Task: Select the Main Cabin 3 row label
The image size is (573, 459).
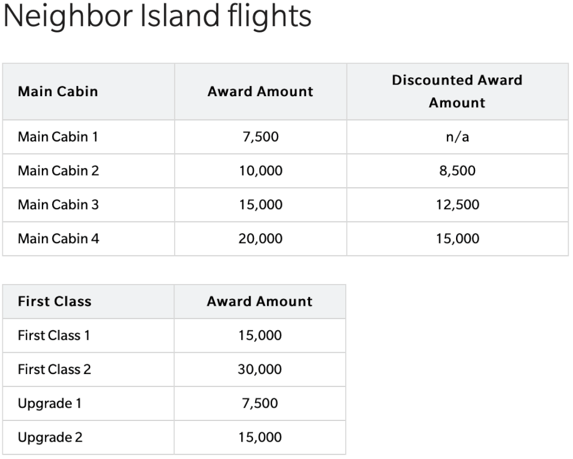Action: [x=58, y=205]
